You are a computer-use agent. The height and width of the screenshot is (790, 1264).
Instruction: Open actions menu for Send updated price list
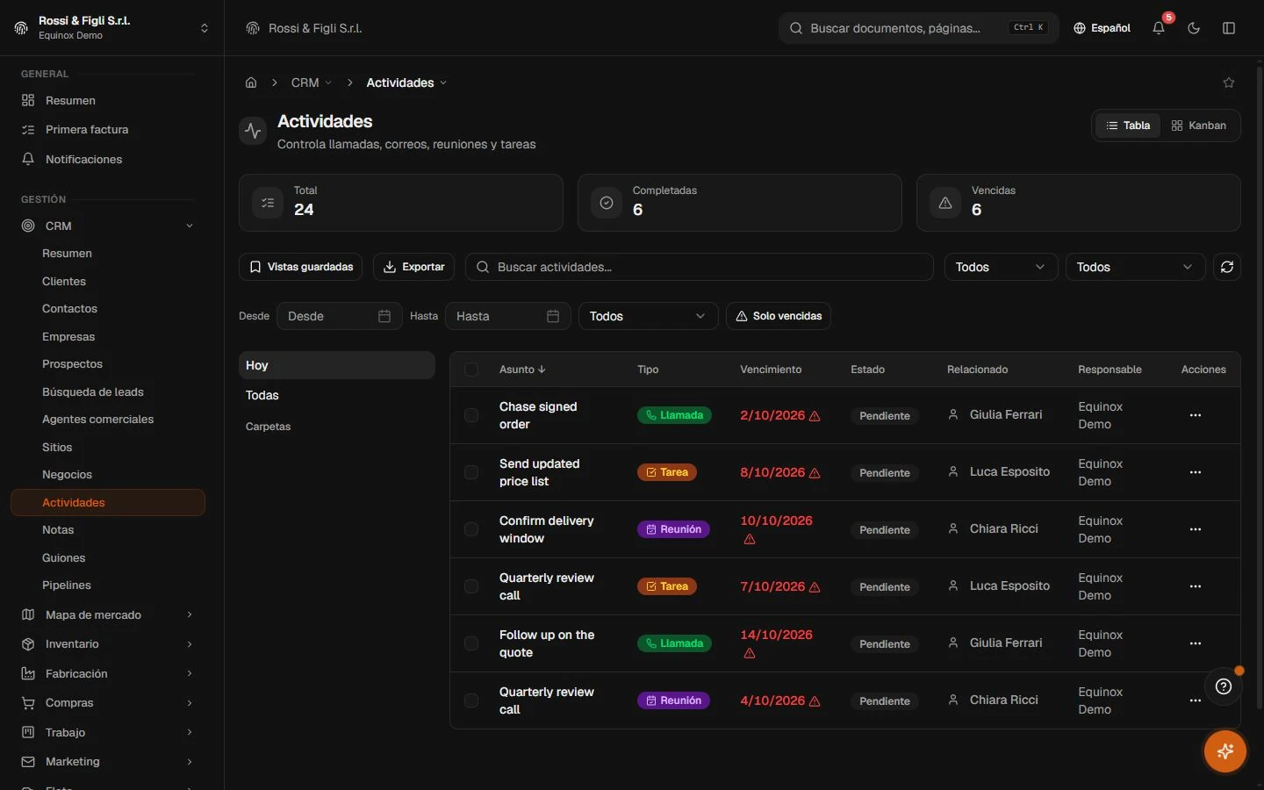(x=1195, y=472)
